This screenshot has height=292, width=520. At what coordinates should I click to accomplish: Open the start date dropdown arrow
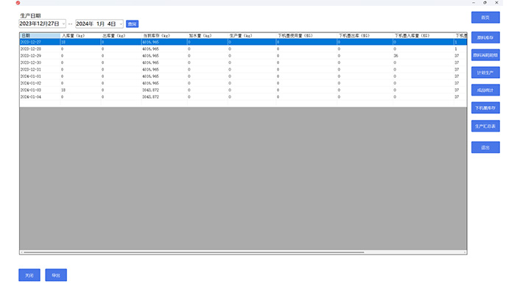click(x=63, y=24)
